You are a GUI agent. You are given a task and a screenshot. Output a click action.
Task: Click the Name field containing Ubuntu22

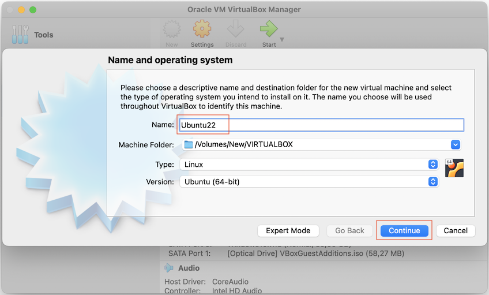click(x=322, y=125)
